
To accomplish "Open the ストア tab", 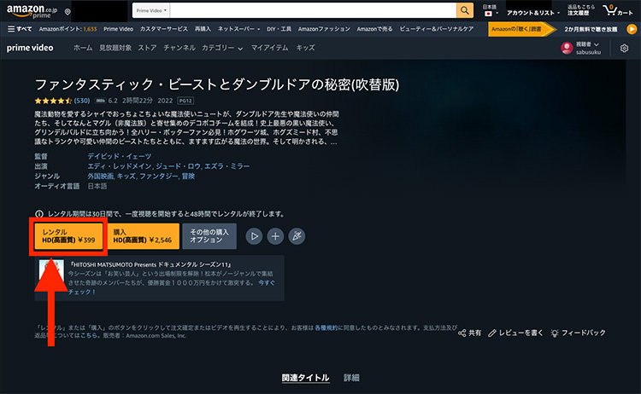I will click(147, 48).
